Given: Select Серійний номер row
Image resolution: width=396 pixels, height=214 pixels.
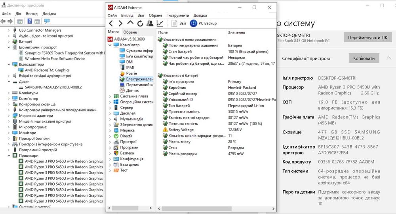Looking at the screenshot, I should tap(216, 94).
